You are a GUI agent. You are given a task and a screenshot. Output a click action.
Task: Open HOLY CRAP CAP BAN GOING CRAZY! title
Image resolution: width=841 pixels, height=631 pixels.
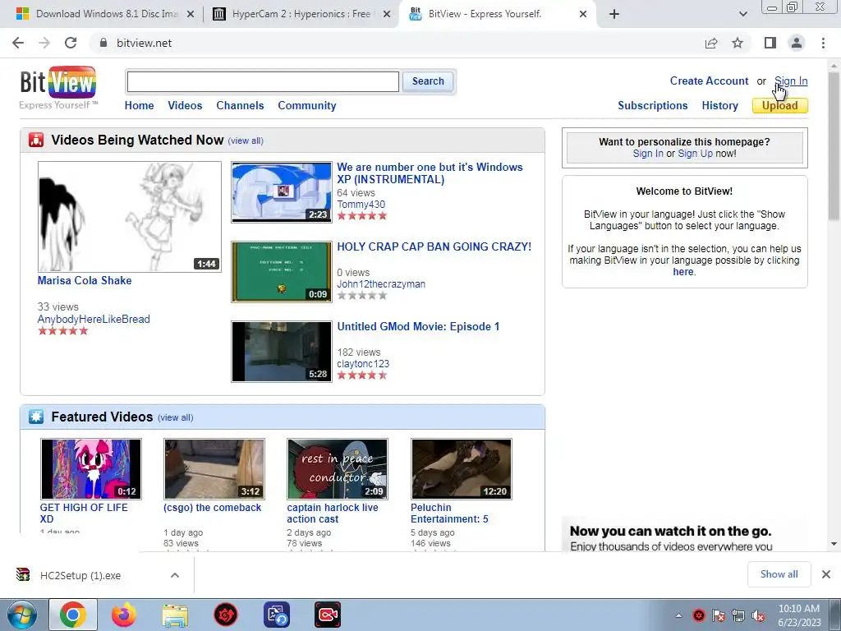(434, 246)
